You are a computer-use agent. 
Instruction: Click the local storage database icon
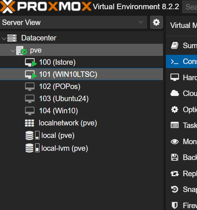29,135
